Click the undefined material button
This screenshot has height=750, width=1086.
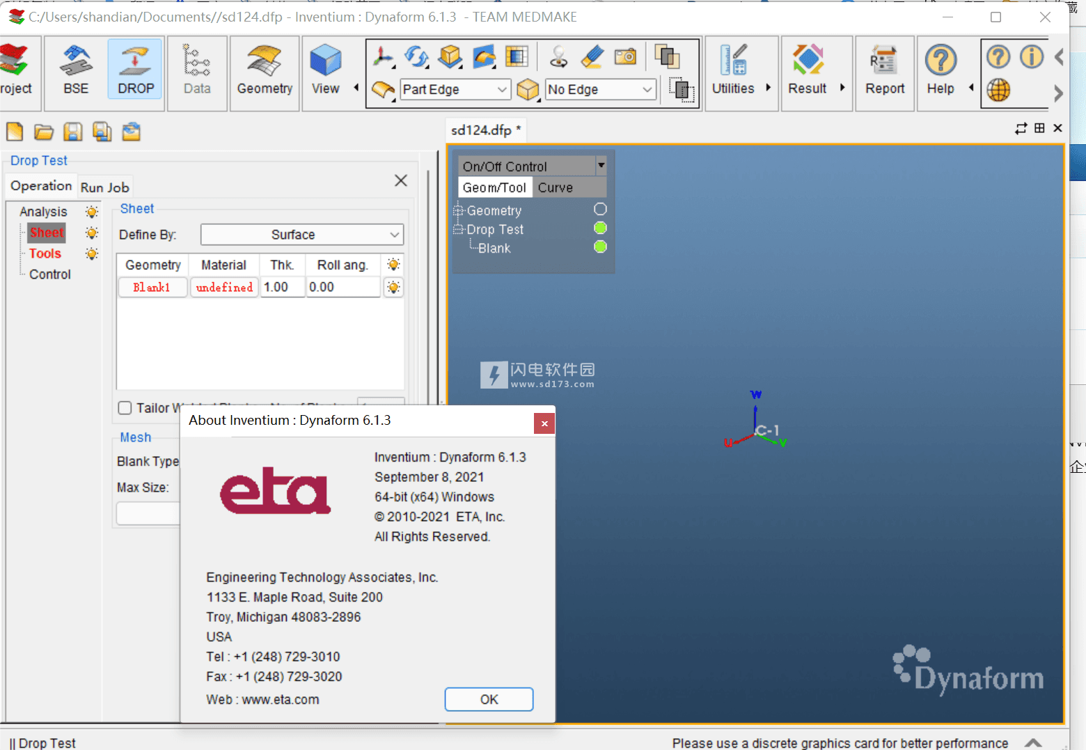point(224,287)
